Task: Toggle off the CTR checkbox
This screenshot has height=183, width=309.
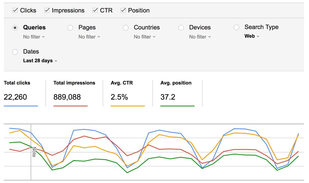Action: pyautogui.click(x=95, y=10)
